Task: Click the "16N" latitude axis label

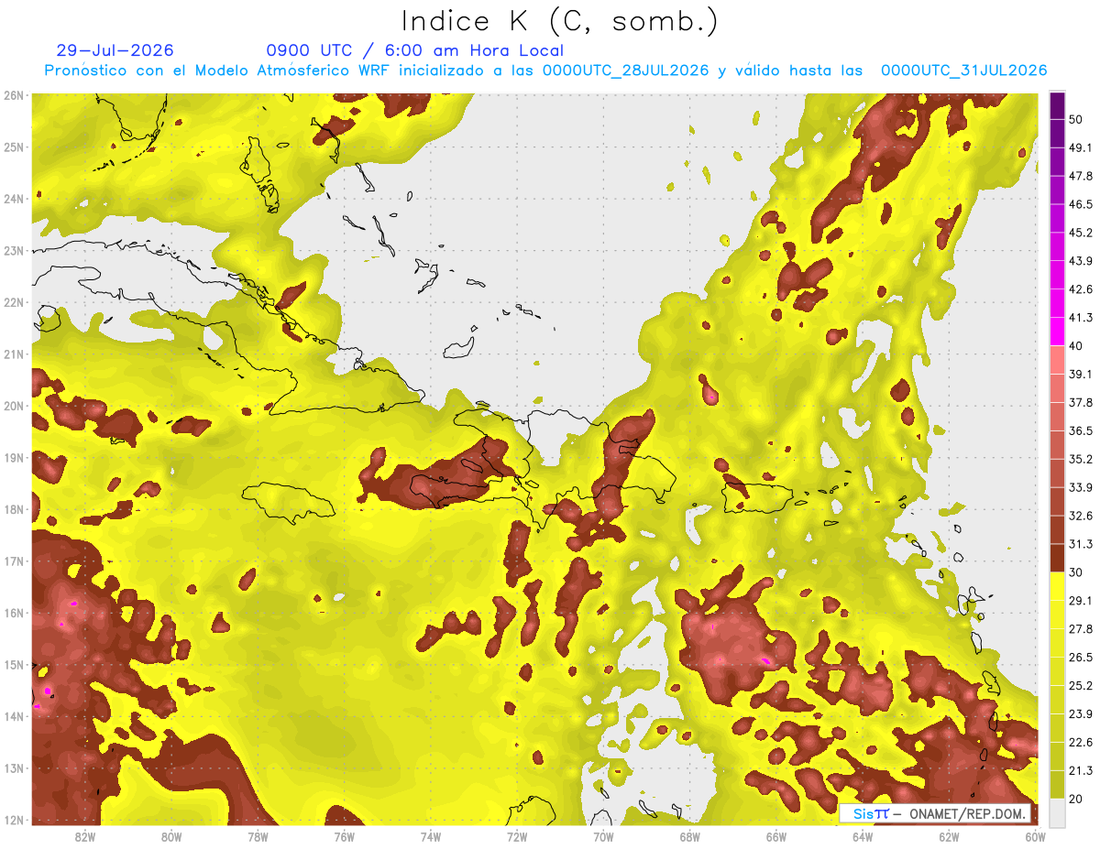Action: (x=14, y=613)
